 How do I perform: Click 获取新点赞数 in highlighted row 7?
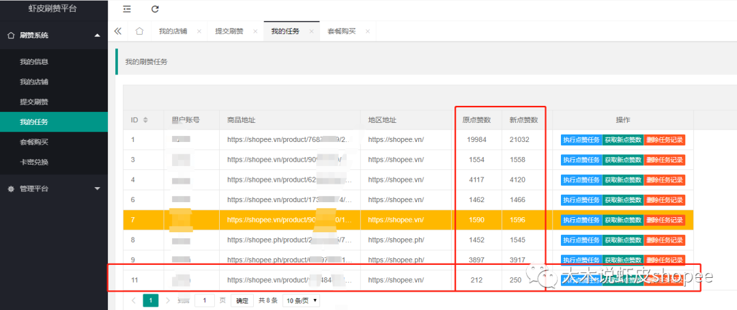tap(623, 220)
